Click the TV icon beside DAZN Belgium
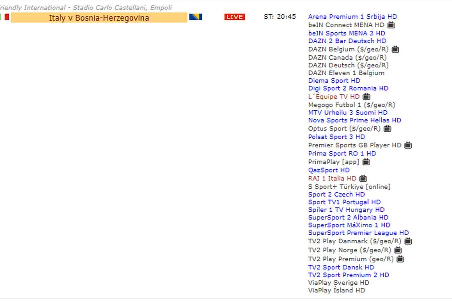 (x=395, y=49)
